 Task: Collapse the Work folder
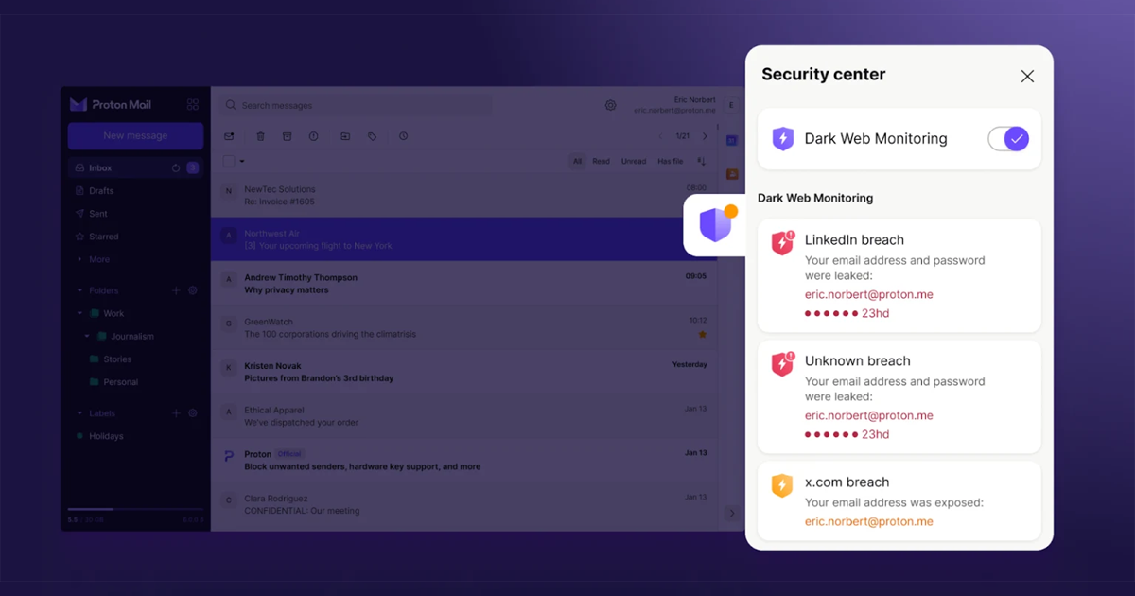80,313
